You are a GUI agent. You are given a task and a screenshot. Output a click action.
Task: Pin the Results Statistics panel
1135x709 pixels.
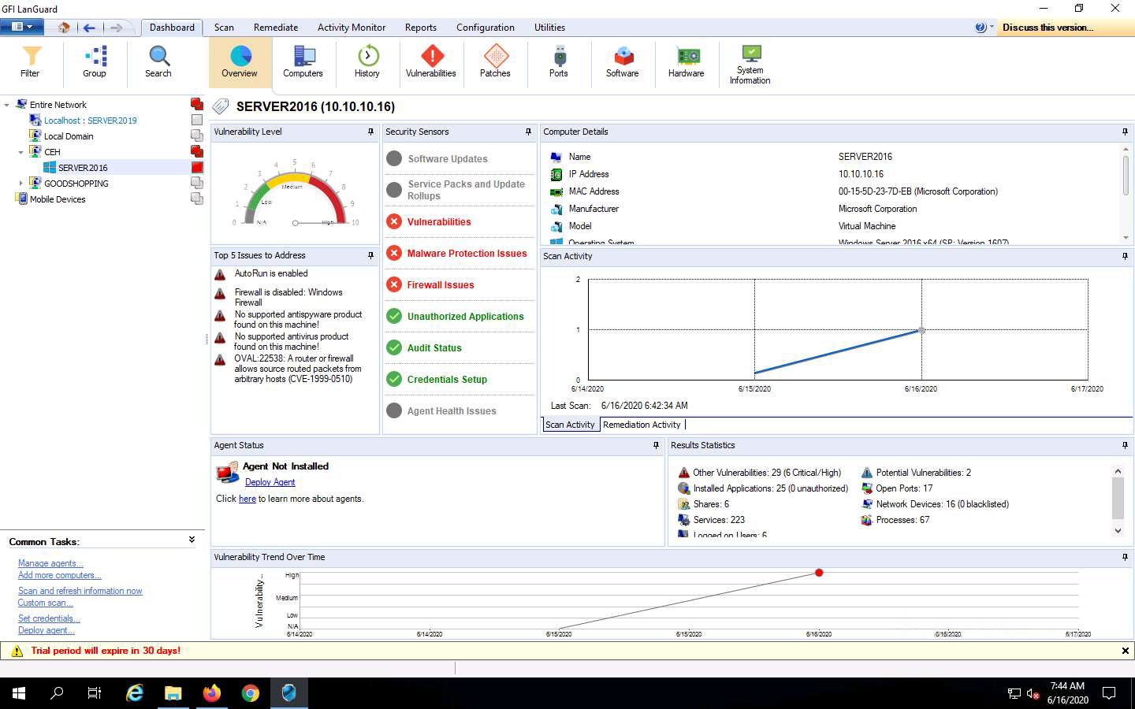tap(1125, 446)
